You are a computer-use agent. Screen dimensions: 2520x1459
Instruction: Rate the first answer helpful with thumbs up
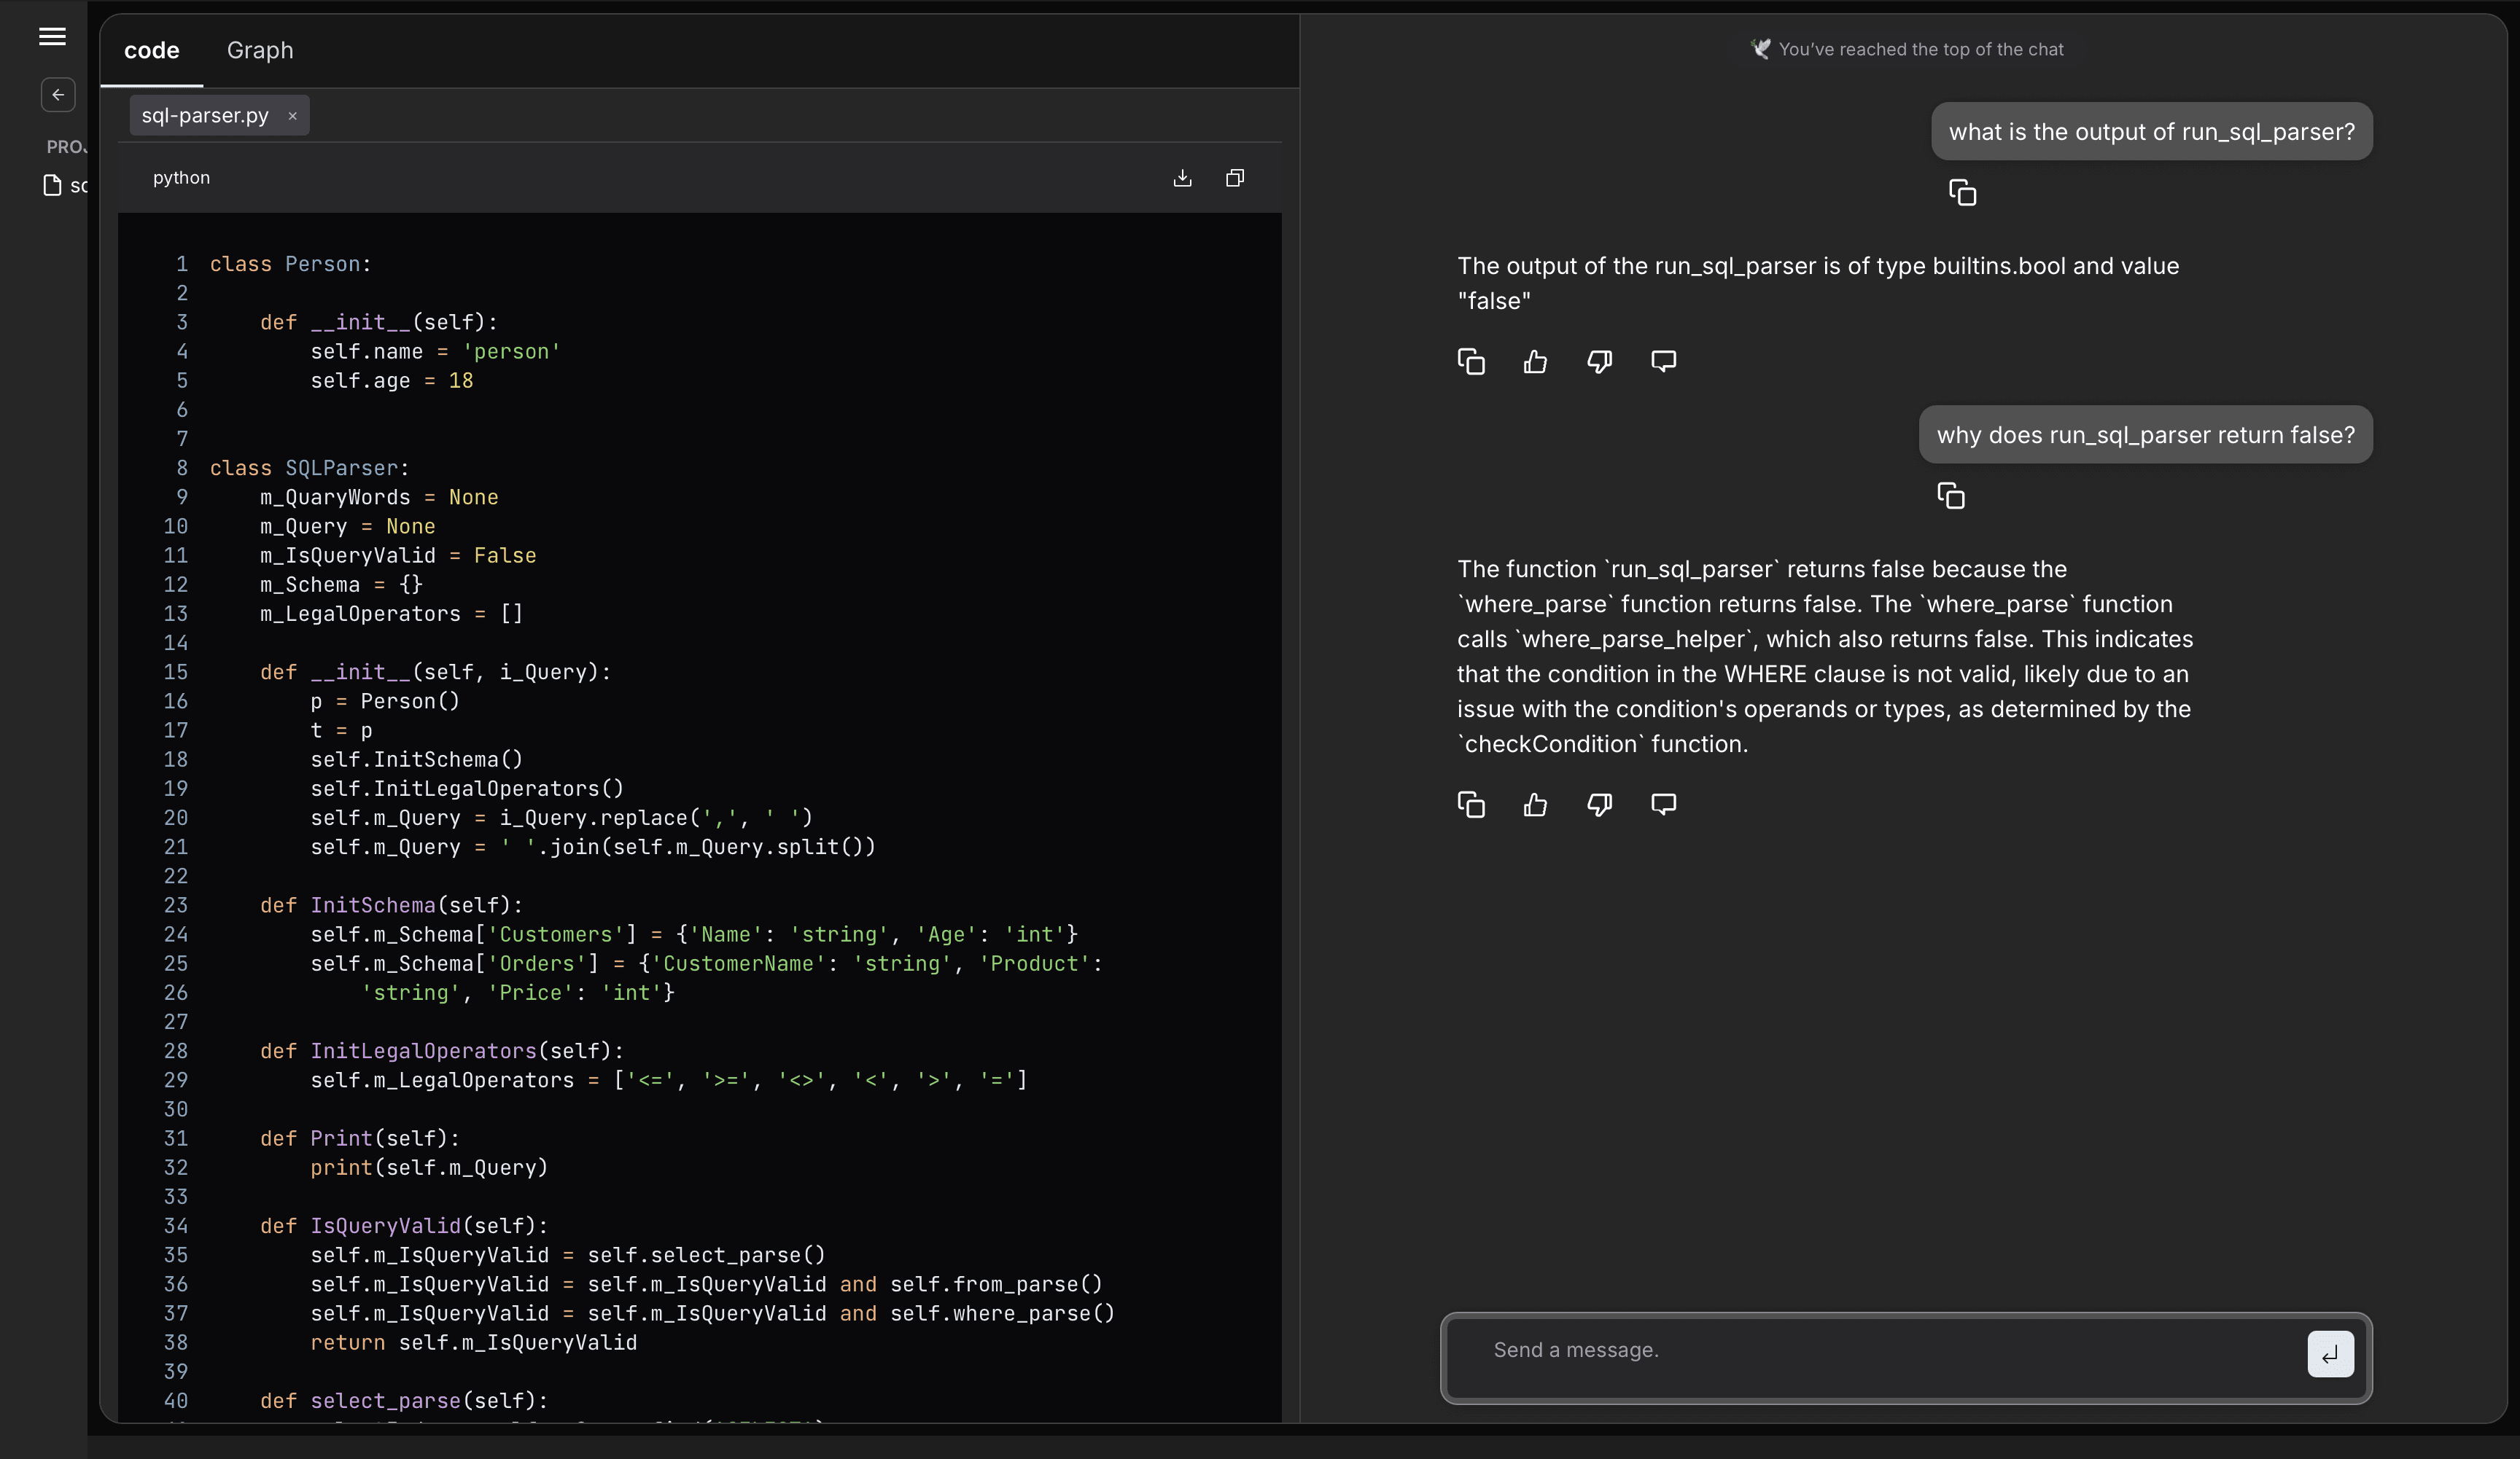click(x=1535, y=361)
